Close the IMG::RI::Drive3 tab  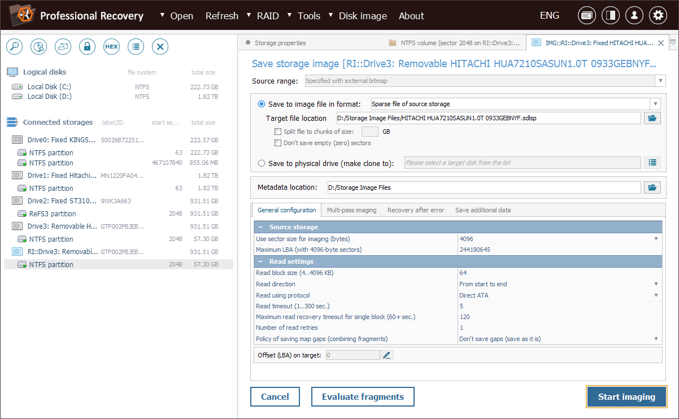pos(661,43)
